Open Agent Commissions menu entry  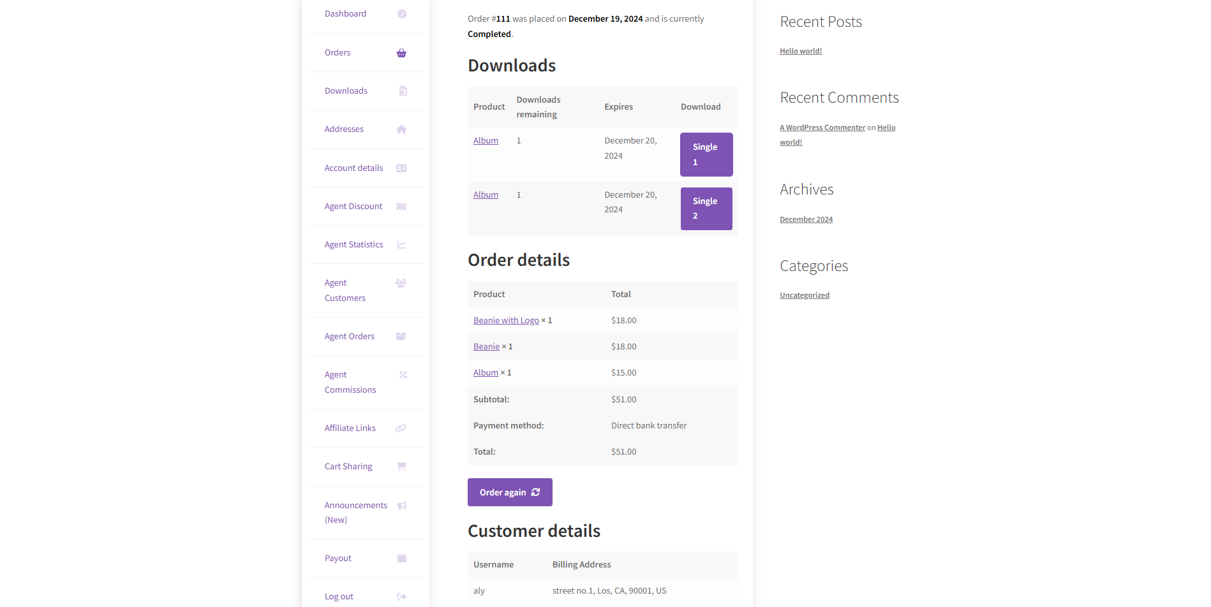pos(350,383)
